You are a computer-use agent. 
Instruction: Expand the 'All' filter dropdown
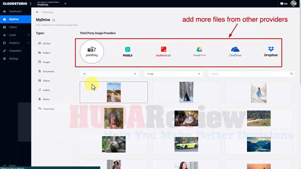pyautogui.click(x=109, y=74)
